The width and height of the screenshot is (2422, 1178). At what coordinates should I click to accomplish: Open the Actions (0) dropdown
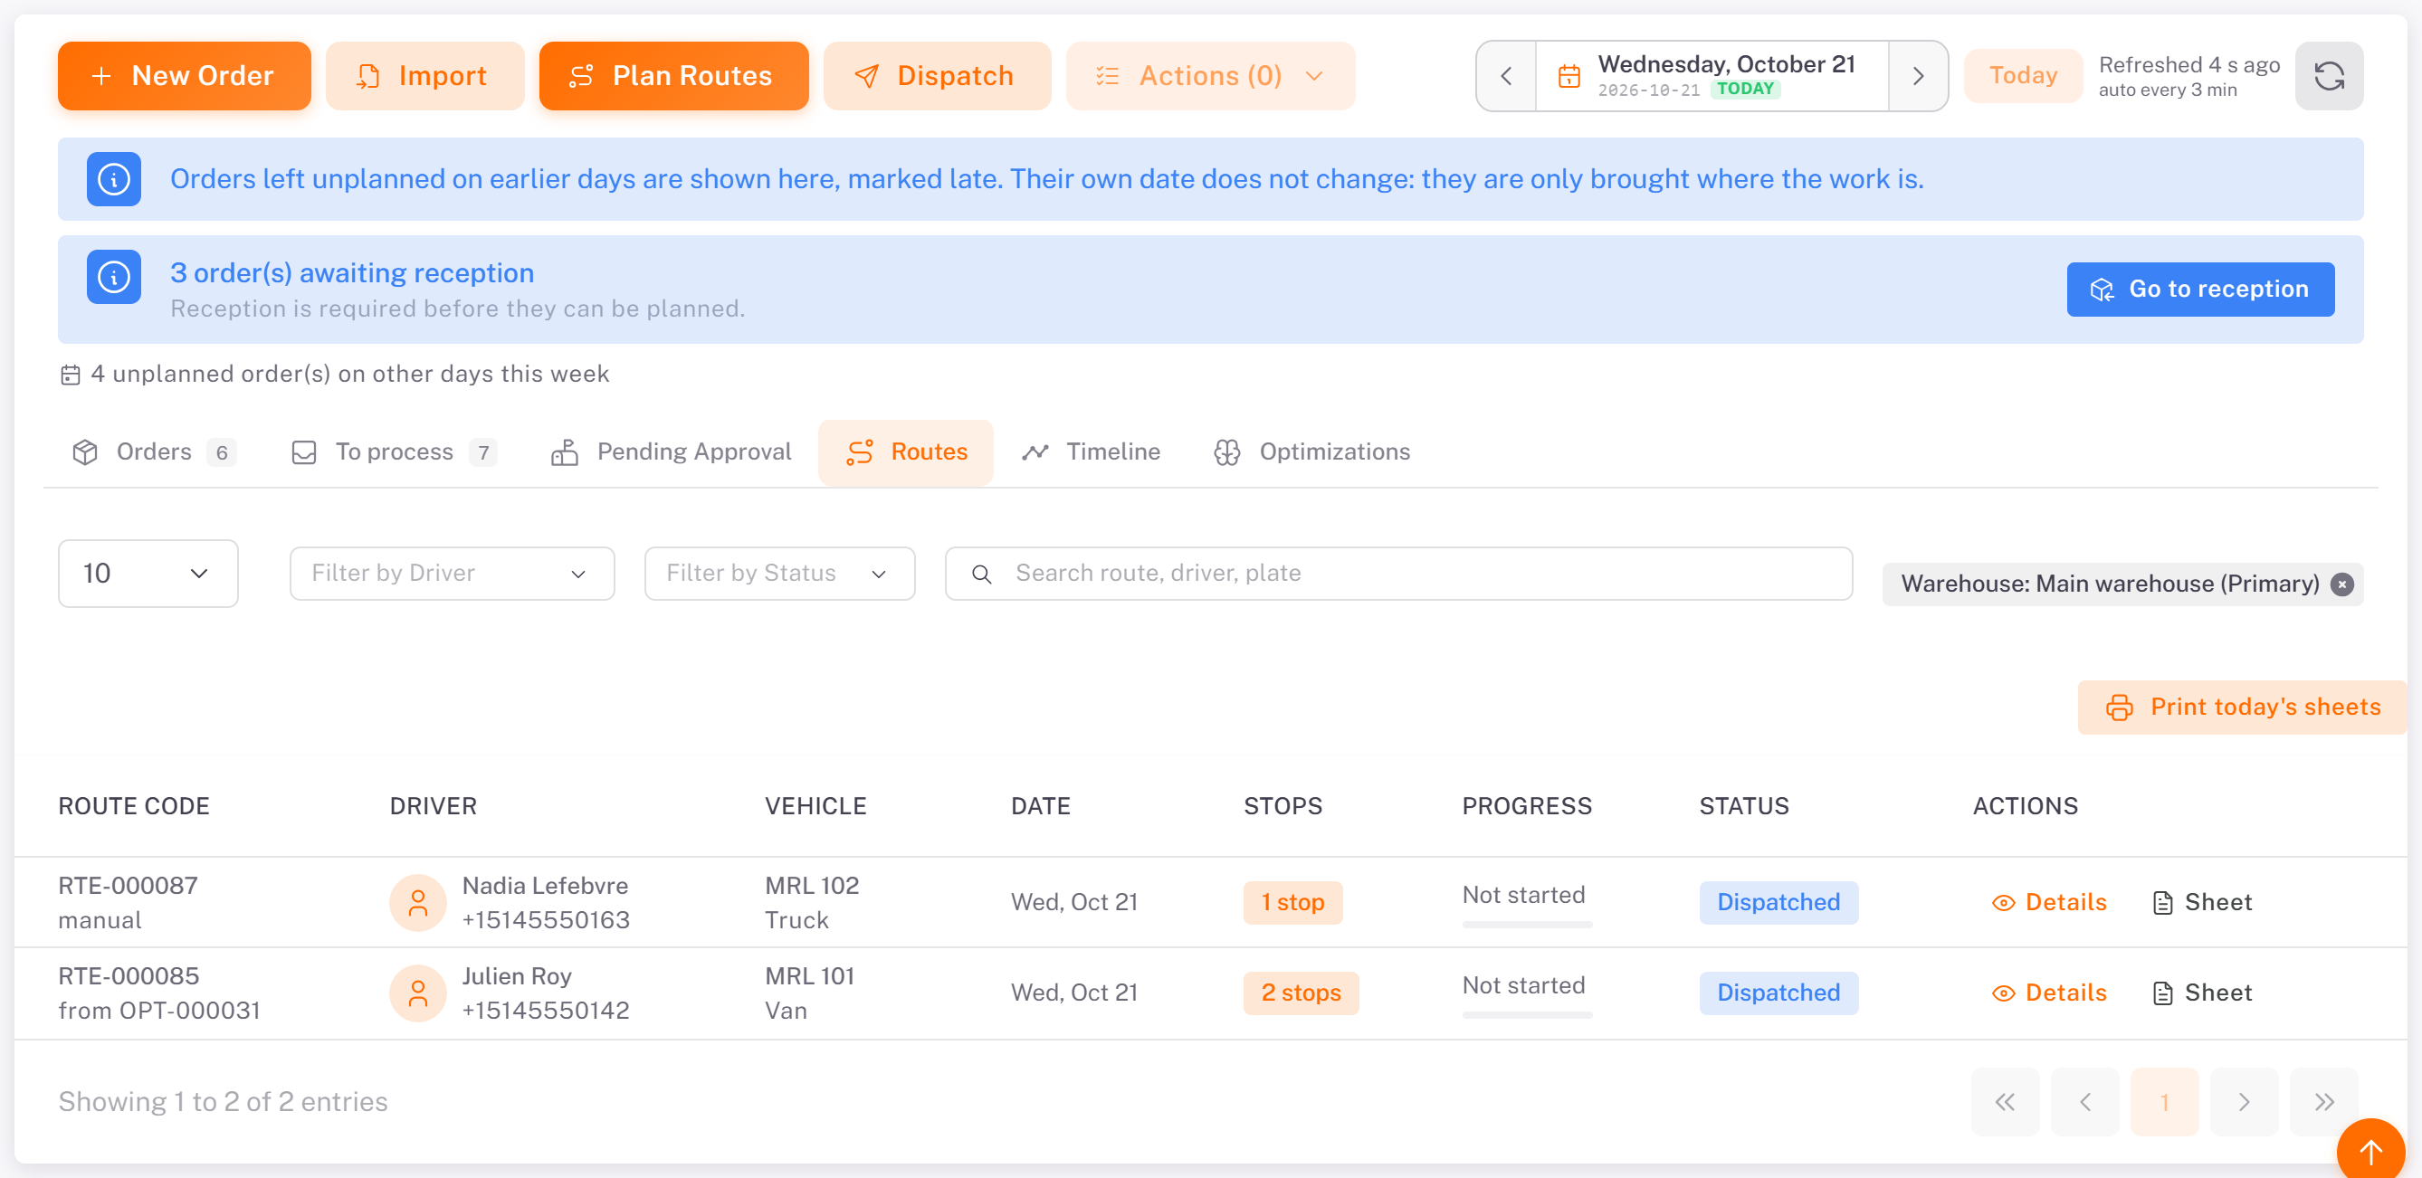coord(1210,76)
